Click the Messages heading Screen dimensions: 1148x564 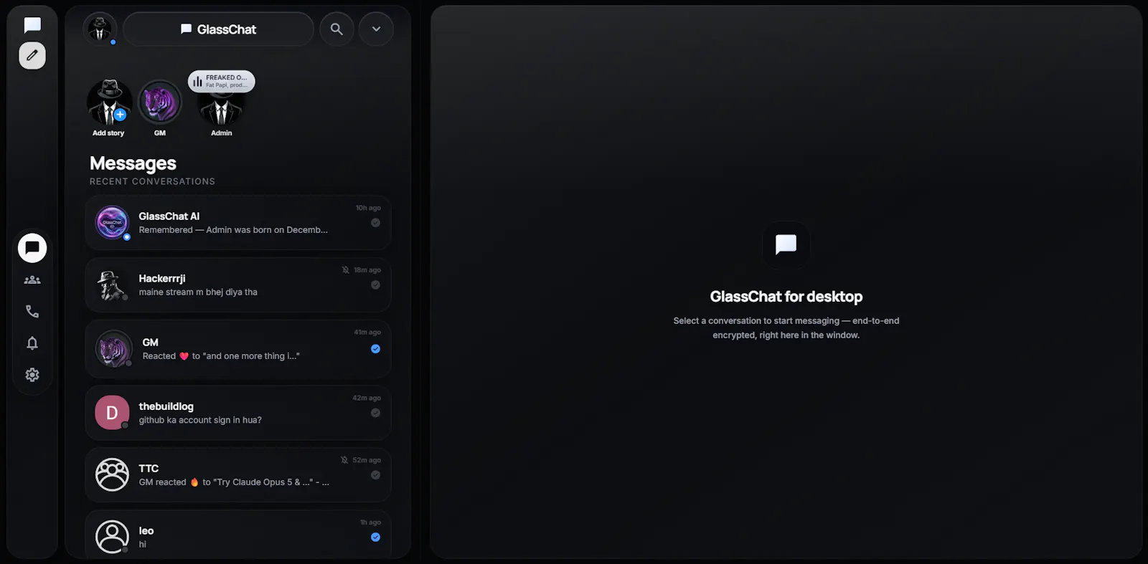pos(133,163)
